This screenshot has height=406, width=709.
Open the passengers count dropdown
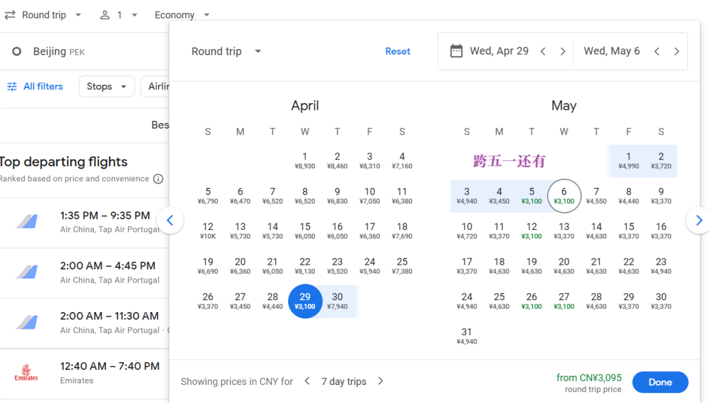(119, 15)
